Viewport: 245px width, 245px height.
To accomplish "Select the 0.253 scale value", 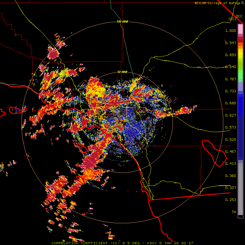I will point(231,200).
